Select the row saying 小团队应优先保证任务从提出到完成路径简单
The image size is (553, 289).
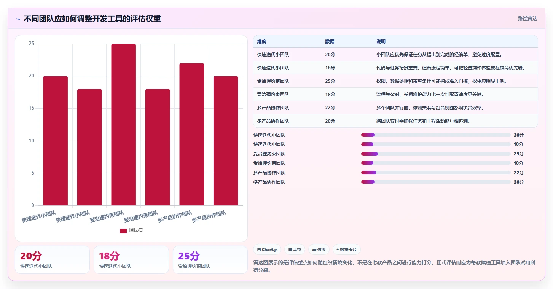(395, 54)
